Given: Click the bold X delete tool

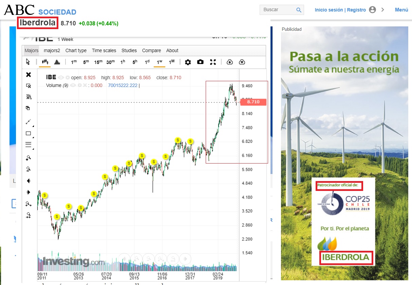Looking at the screenshot, I should (29, 74).
